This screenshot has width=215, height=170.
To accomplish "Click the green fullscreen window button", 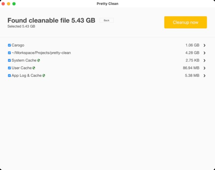I will [14, 4].
